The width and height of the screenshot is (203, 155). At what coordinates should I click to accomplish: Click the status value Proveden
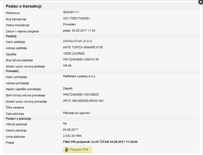69,24
